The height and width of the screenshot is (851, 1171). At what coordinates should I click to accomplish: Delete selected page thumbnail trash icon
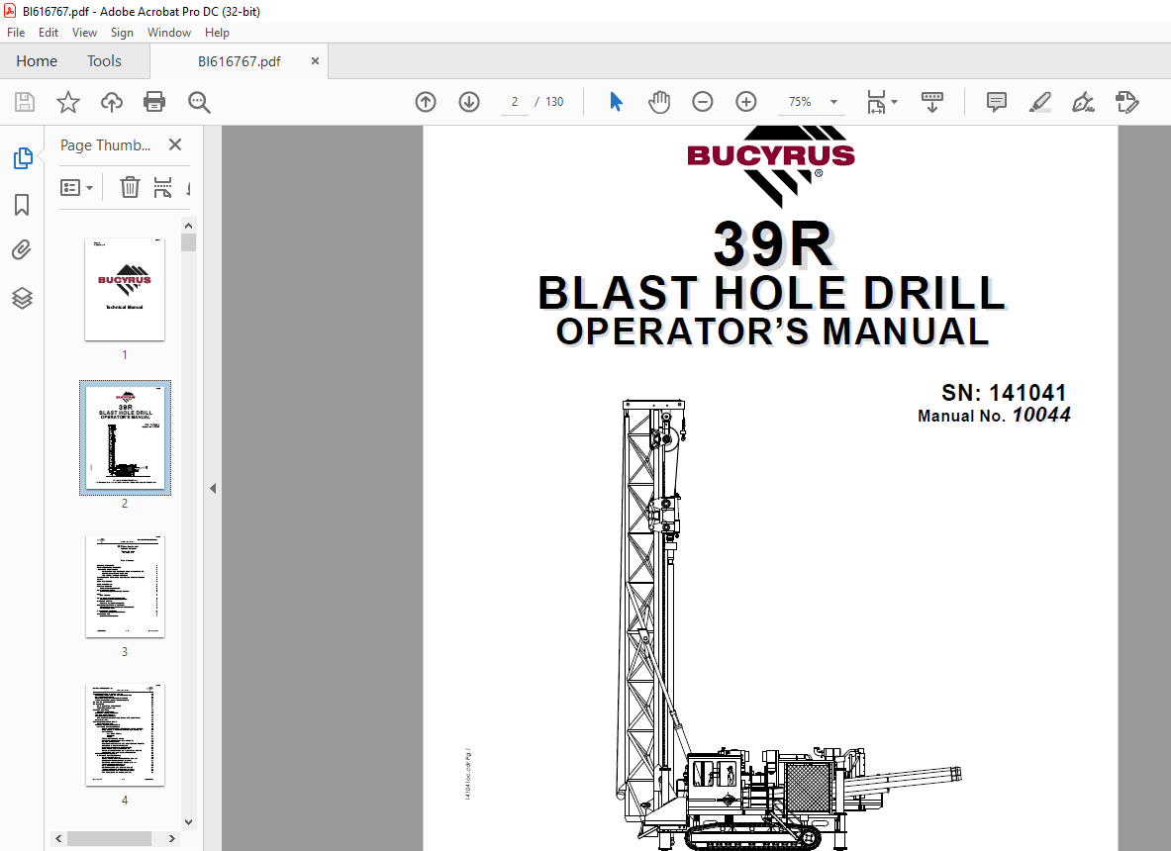click(x=130, y=187)
